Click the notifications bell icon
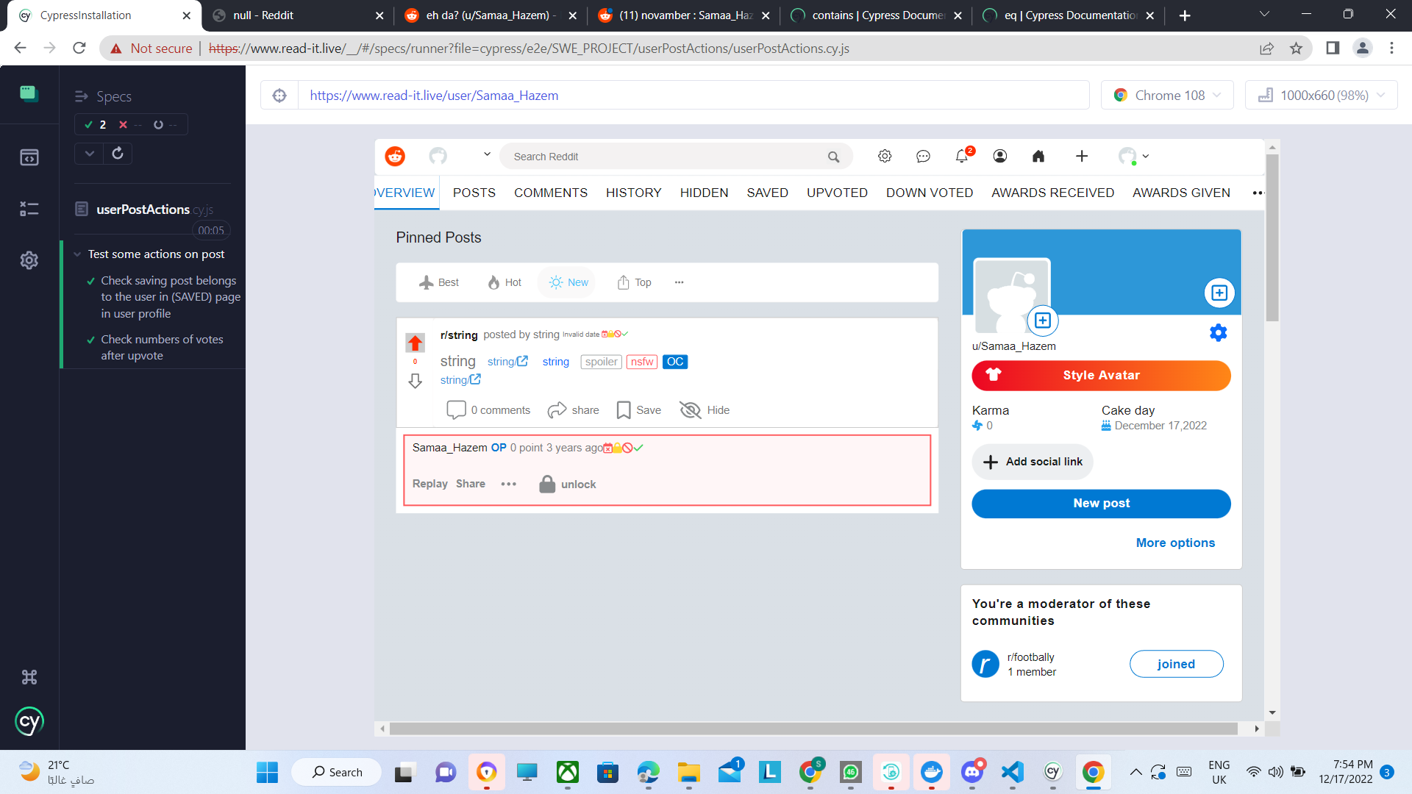 click(961, 156)
